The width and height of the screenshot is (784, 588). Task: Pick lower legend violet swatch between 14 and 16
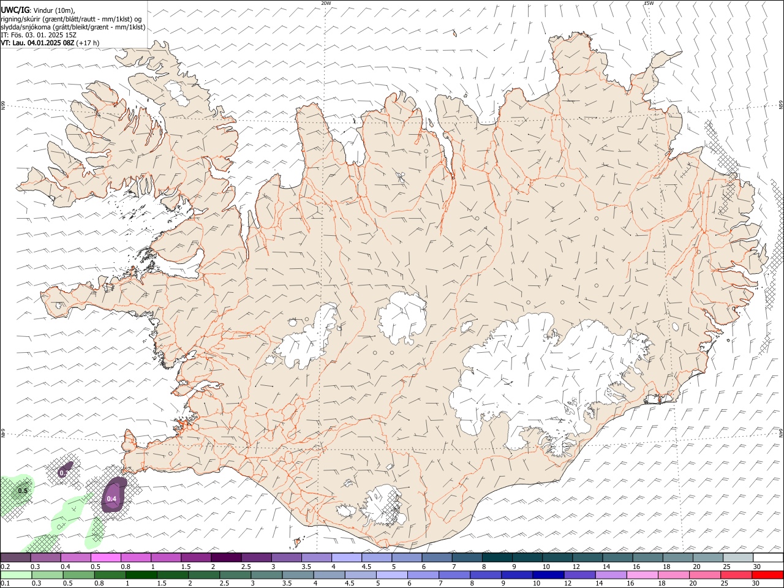click(610, 575)
